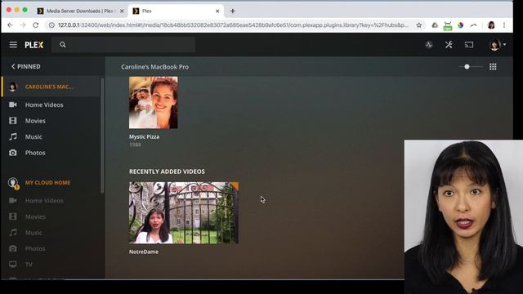Click Movies film icon under Caroline's Mac

(x=13, y=121)
